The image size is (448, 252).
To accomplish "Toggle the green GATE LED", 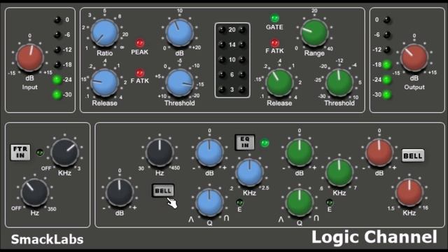I will [x=274, y=18].
